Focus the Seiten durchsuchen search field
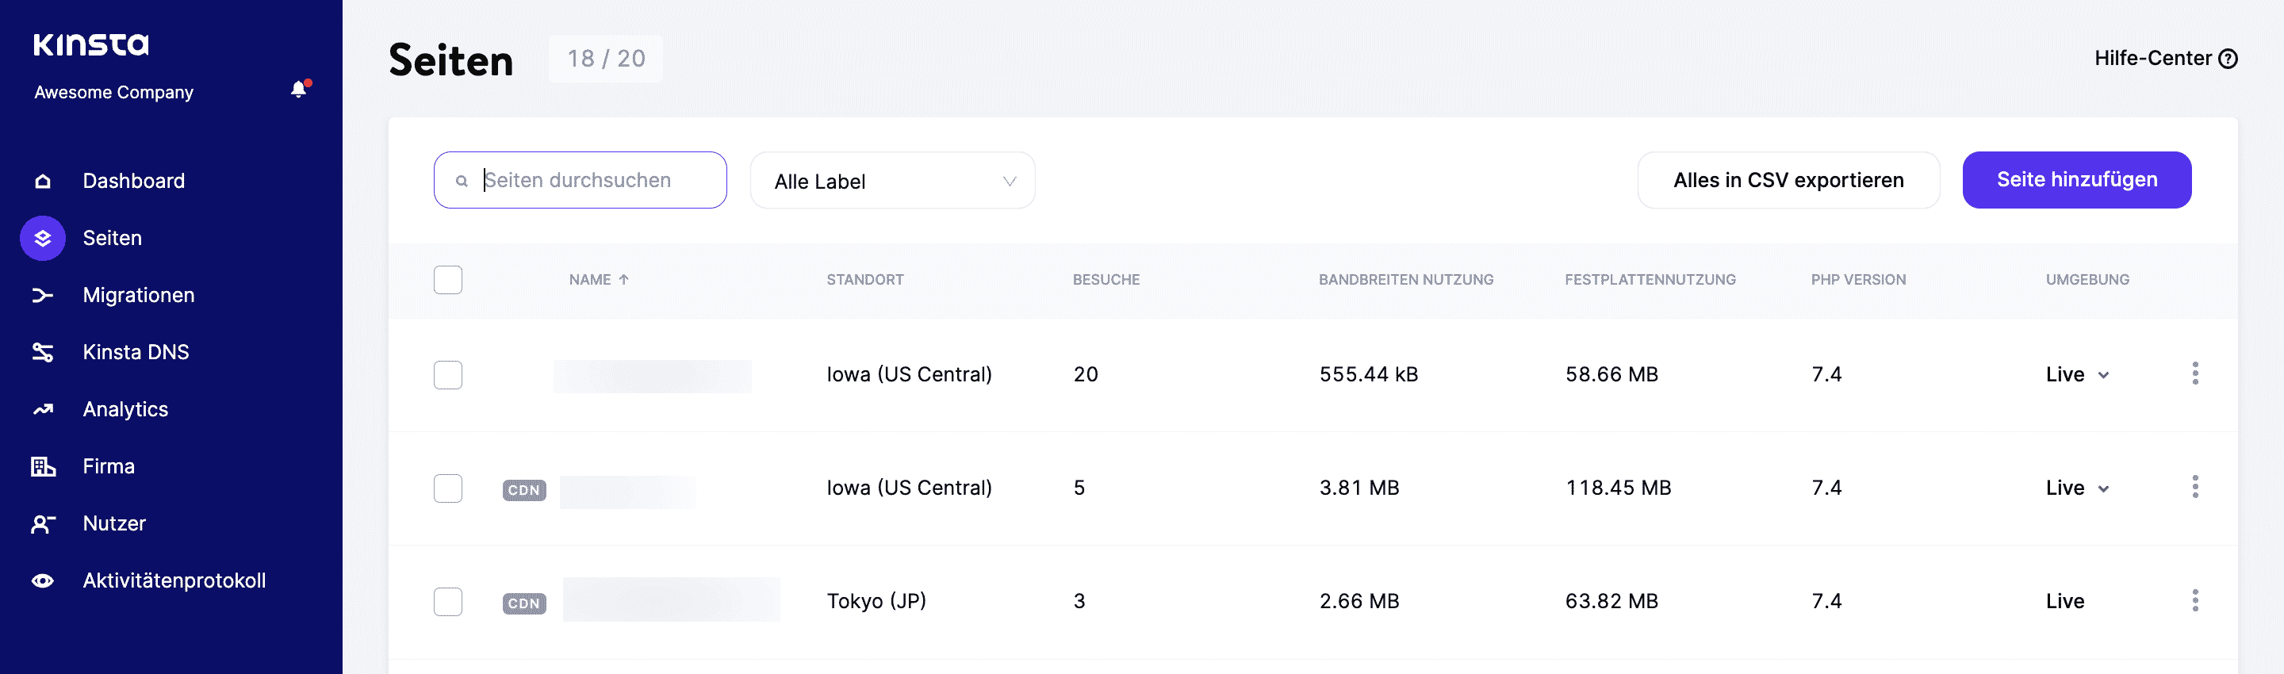Viewport: 2284px width, 674px height. click(580, 180)
